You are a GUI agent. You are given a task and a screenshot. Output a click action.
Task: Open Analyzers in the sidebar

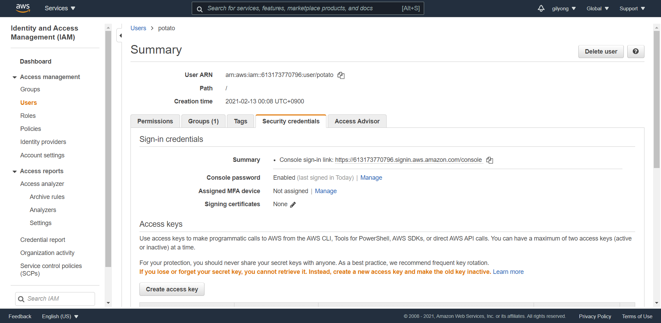click(43, 210)
